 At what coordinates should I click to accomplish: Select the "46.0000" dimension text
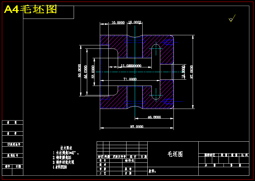(x=154, y=117)
